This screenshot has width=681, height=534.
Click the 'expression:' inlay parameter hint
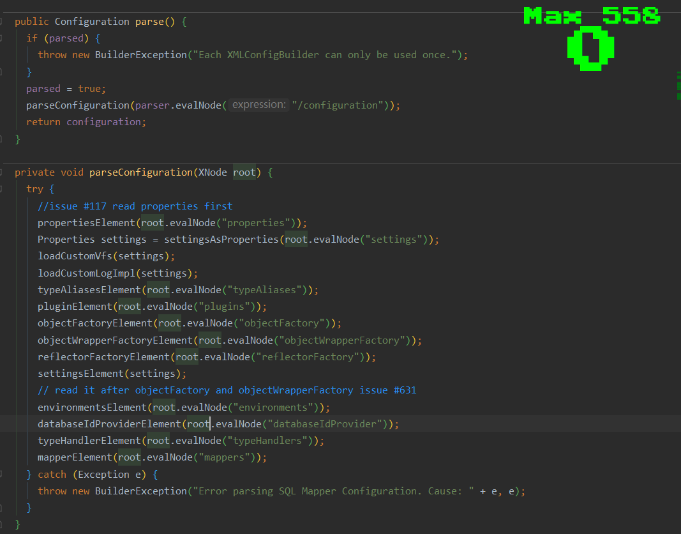259,105
